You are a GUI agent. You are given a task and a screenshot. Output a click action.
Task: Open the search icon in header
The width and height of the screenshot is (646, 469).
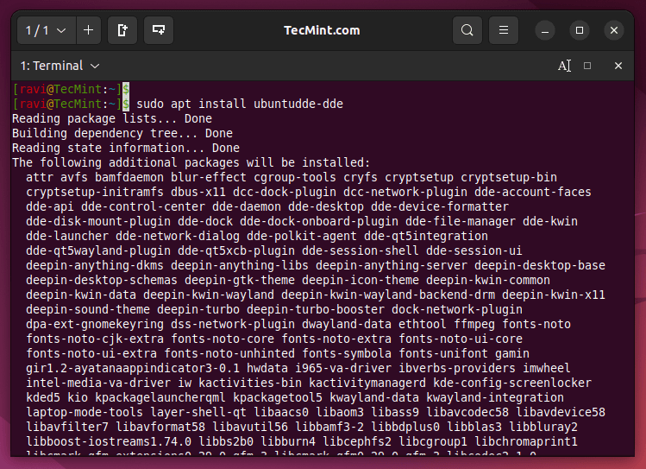(x=467, y=30)
